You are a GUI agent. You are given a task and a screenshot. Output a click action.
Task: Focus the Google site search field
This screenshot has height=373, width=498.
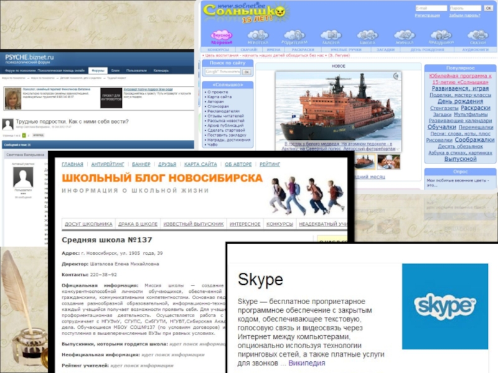click(x=223, y=71)
